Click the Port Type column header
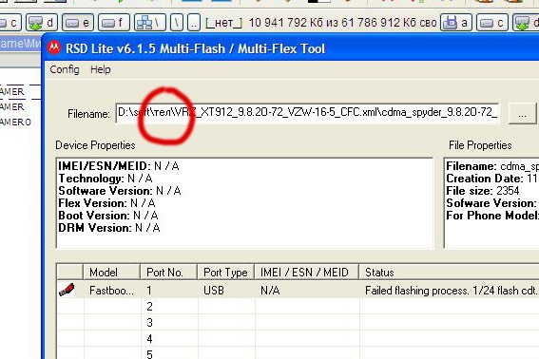 (x=225, y=273)
